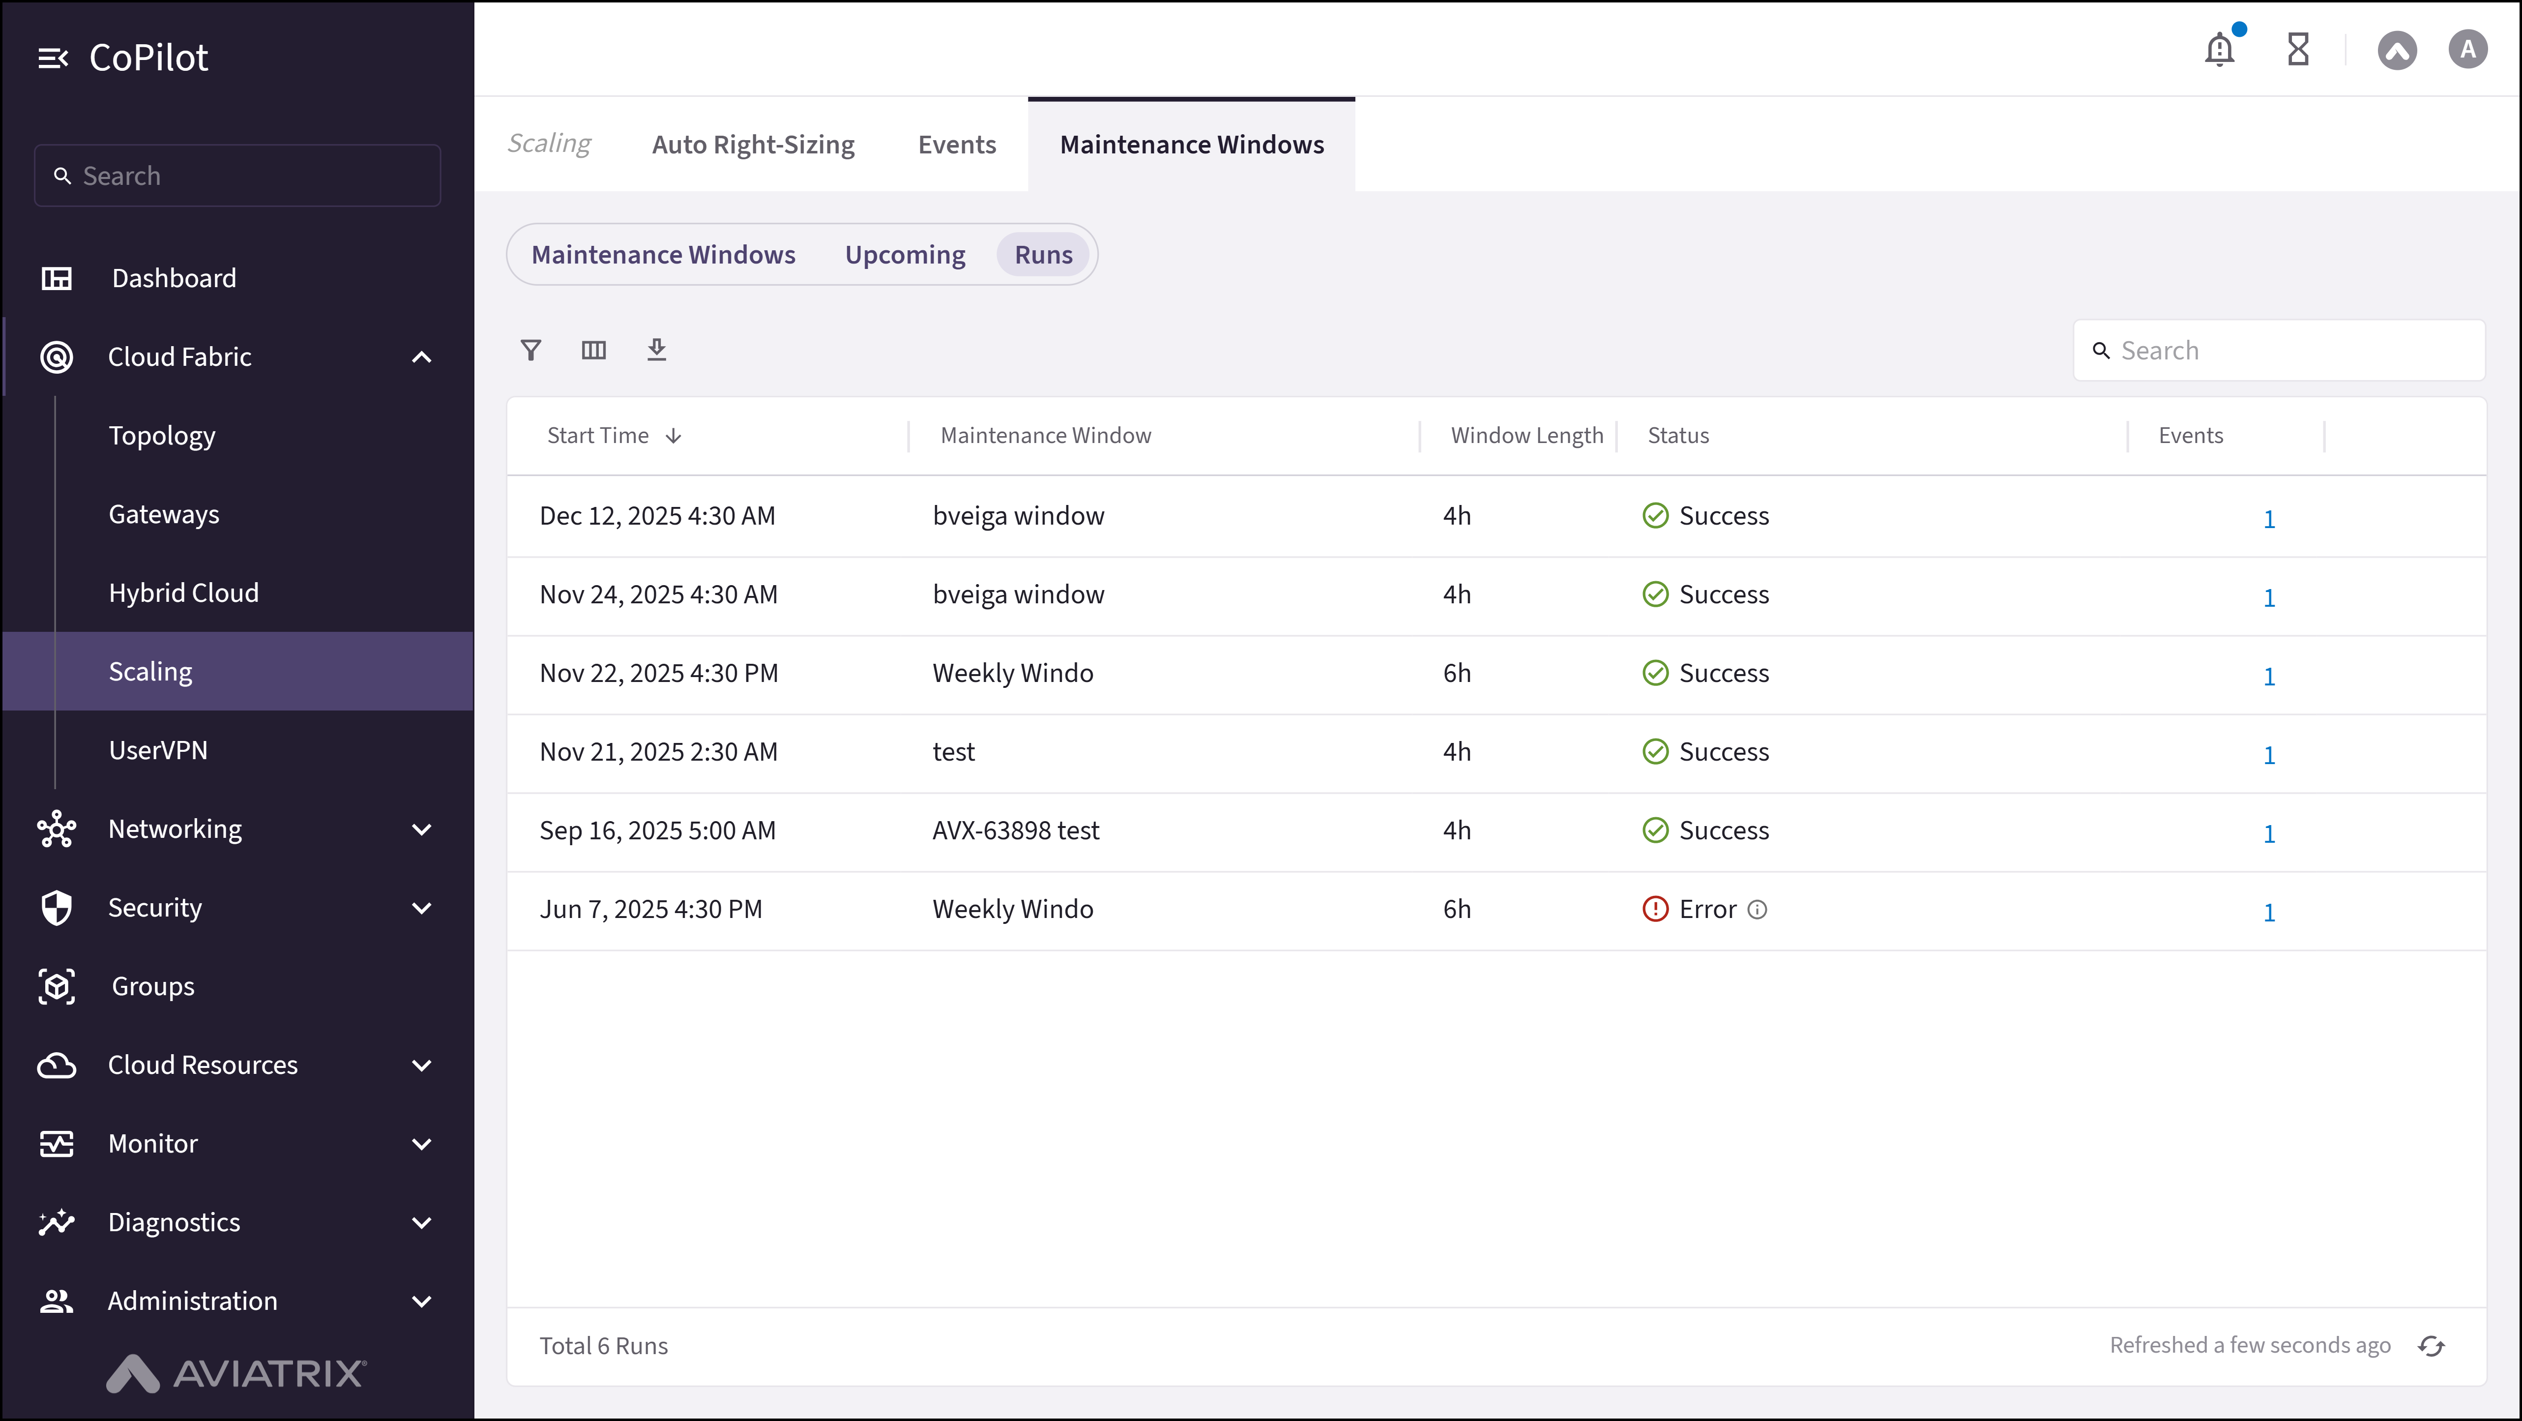
Task: Open the hourglass task status icon
Action: pos(2298,49)
